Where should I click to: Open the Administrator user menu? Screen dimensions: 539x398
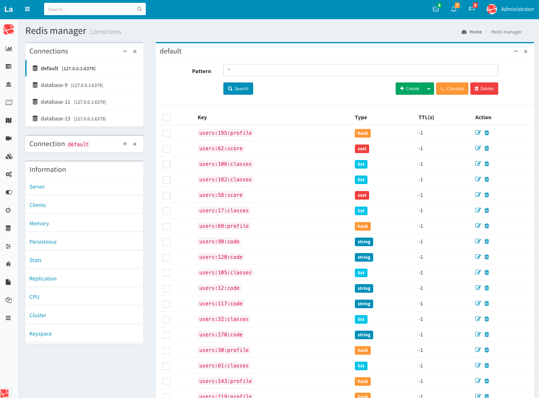[510, 9]
